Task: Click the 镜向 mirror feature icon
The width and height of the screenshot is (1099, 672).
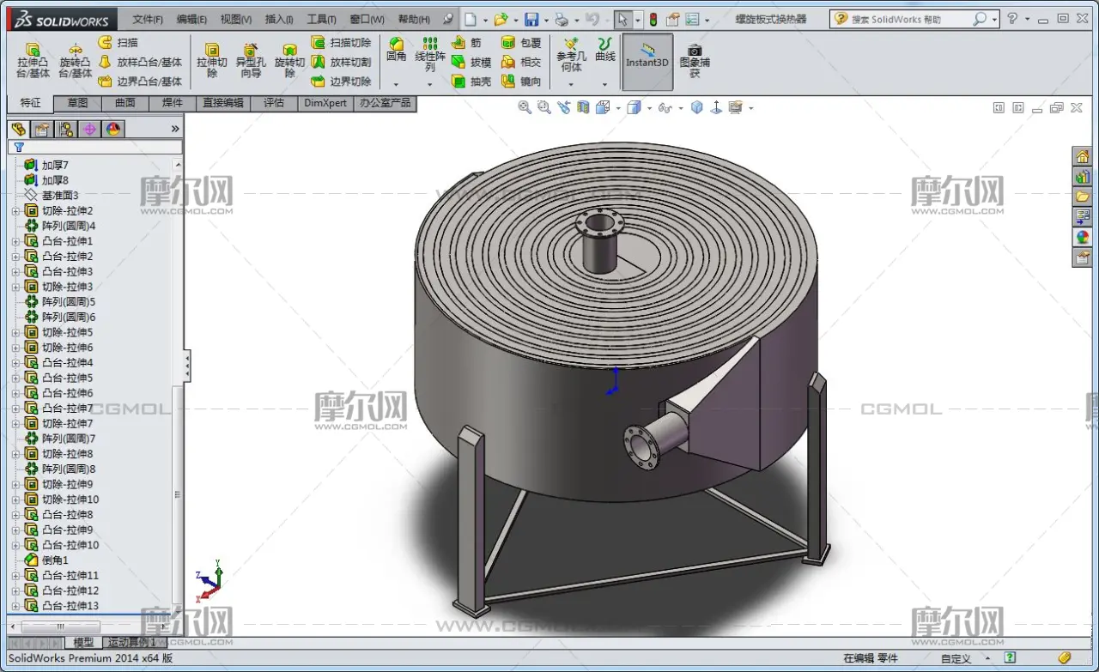Action: tap(521, 82)
